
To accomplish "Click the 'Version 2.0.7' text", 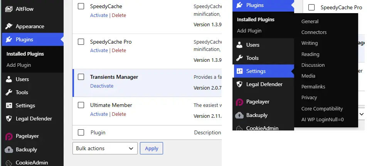I will 207,88.
